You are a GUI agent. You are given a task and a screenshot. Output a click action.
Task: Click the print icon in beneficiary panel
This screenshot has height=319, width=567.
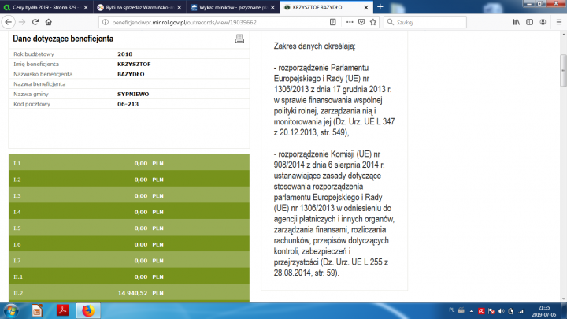(x=239, y=39)
